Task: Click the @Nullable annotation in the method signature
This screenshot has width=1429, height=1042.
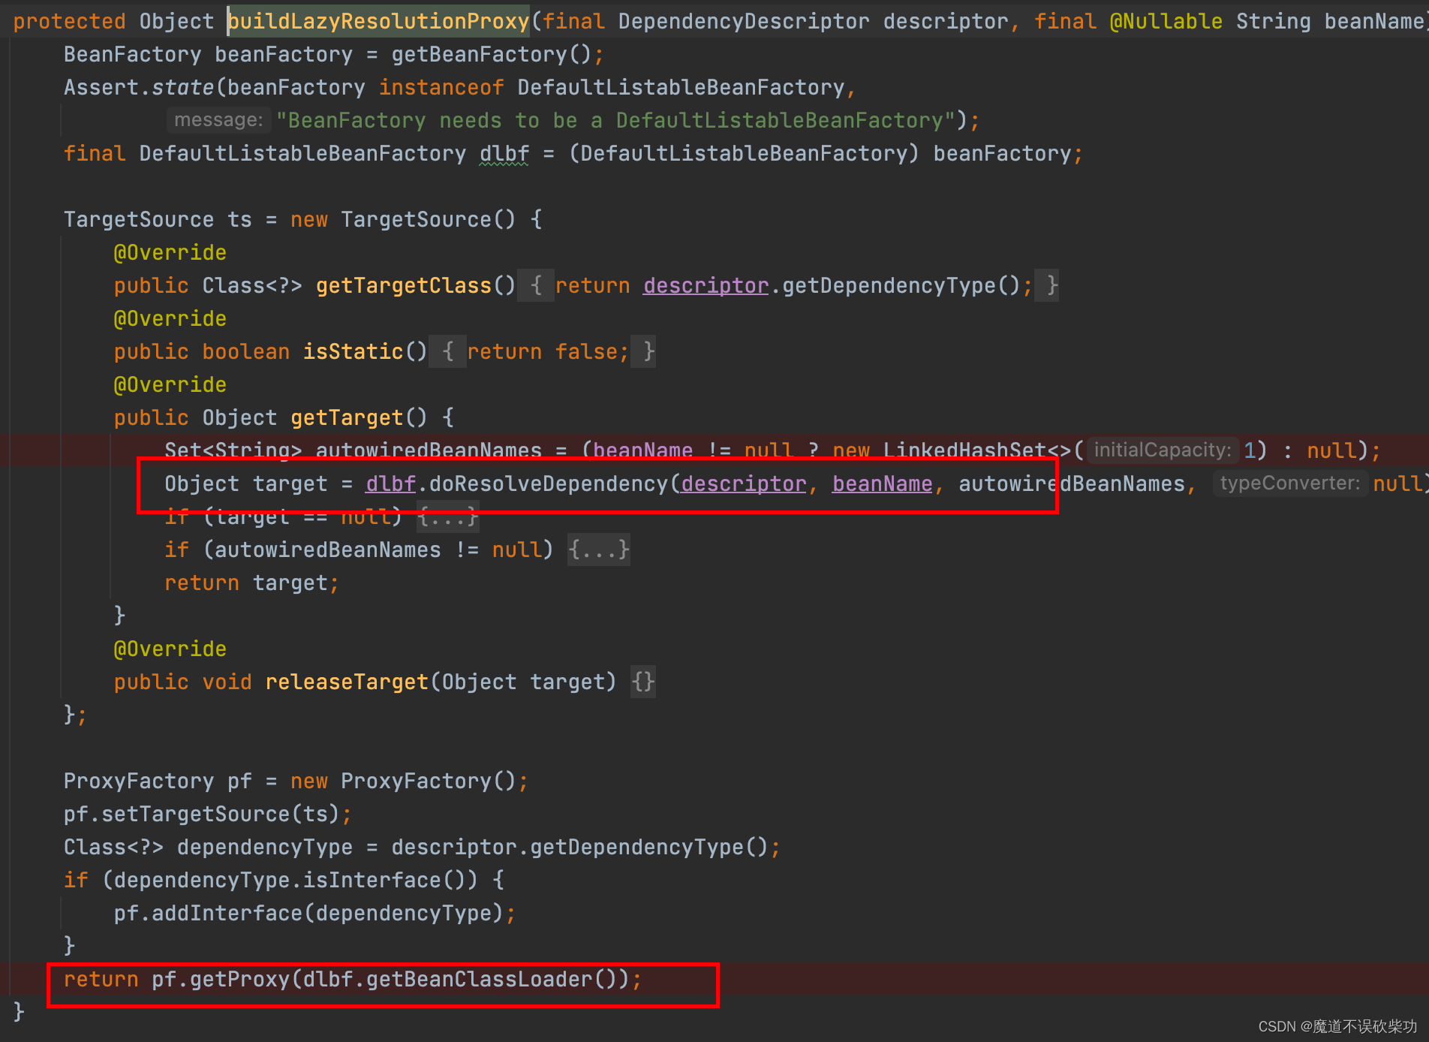Action: tap(1166, 21)
